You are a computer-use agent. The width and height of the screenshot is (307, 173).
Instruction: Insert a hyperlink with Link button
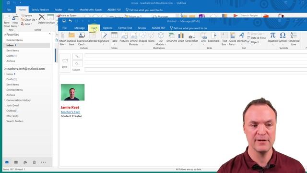tap(203, 38)
